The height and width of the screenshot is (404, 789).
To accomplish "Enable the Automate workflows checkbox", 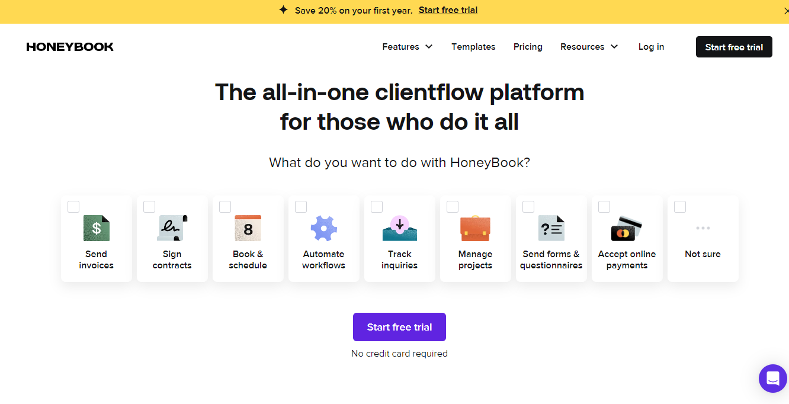I will pyautogui.click(x=301, y=207).
